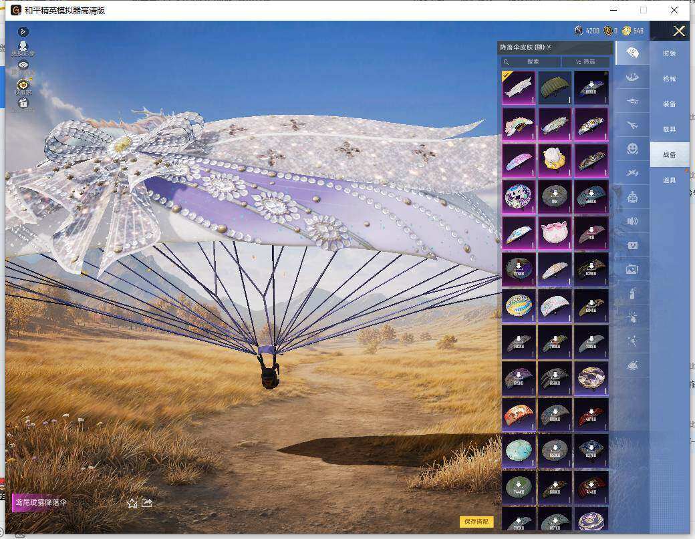The width and height of the screenshot is (695, 539).
Task: Select the orange red parachute thumbnail
Action: (519, 414)
